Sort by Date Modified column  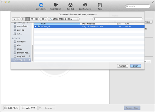pyautogui.click(x=94, y=24)
